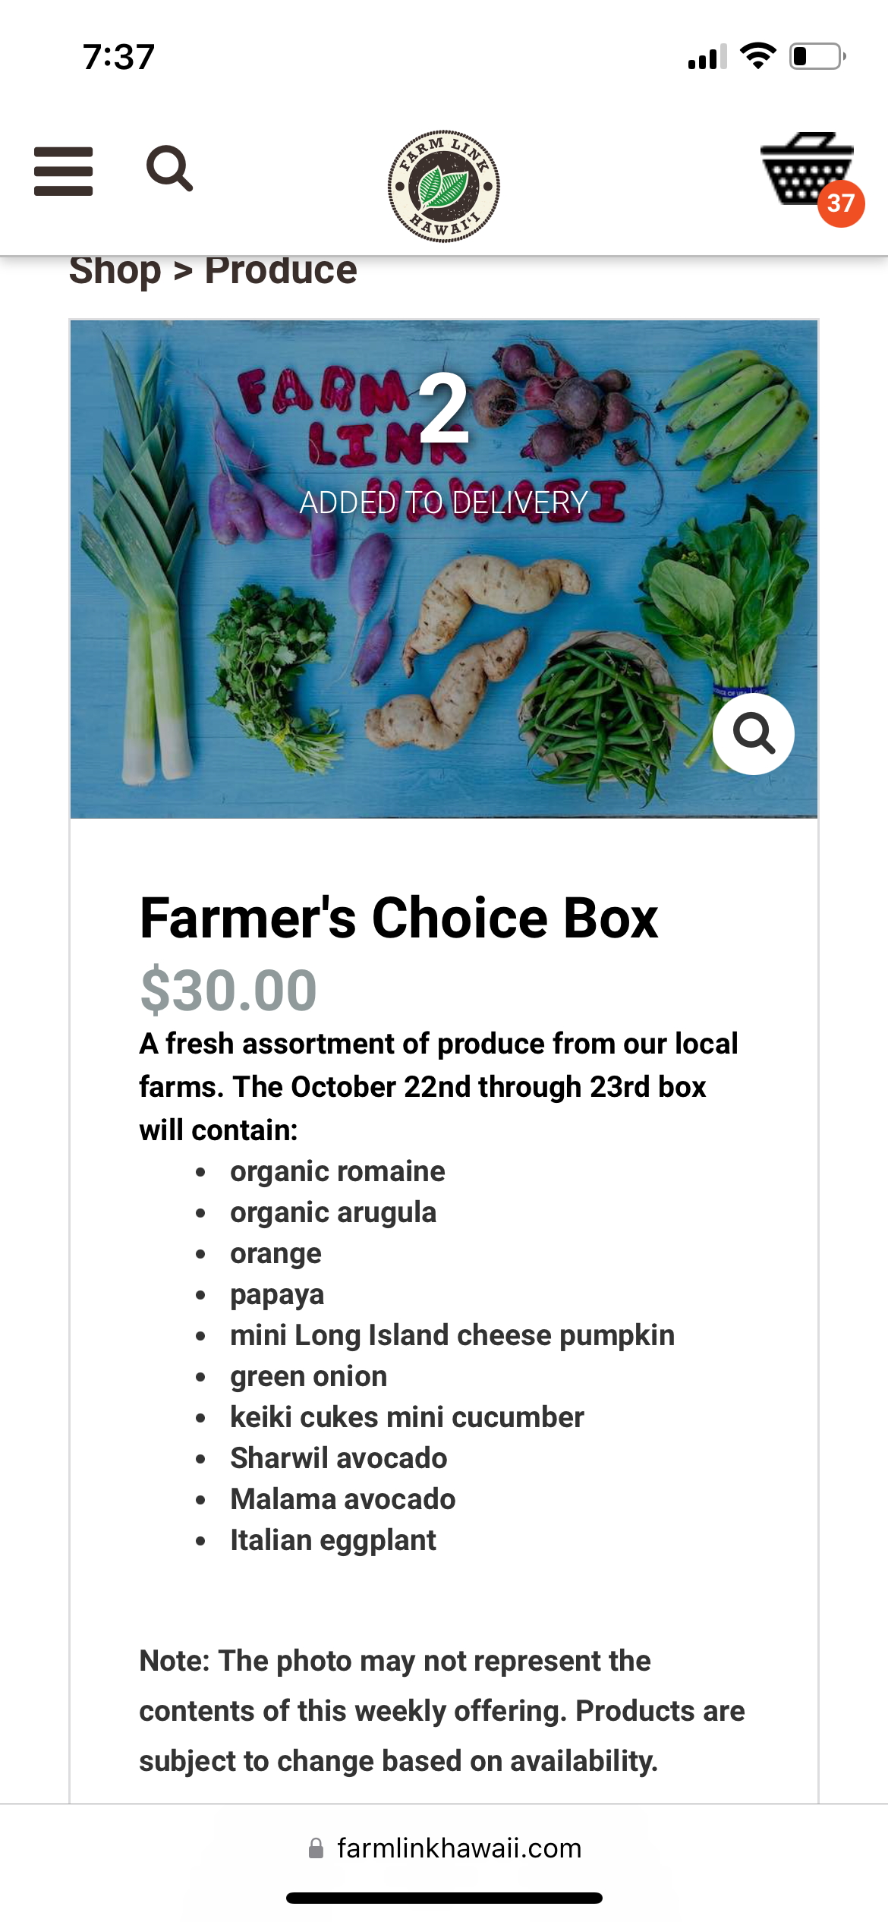Tap the cellular signal bars
This screenshot has width=888, height=1922.
[707, 58]
